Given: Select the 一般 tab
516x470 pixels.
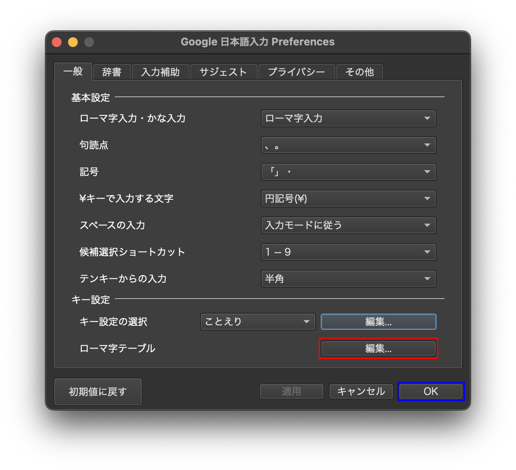Looking at the screenshot, I should [x=73, y=72].
